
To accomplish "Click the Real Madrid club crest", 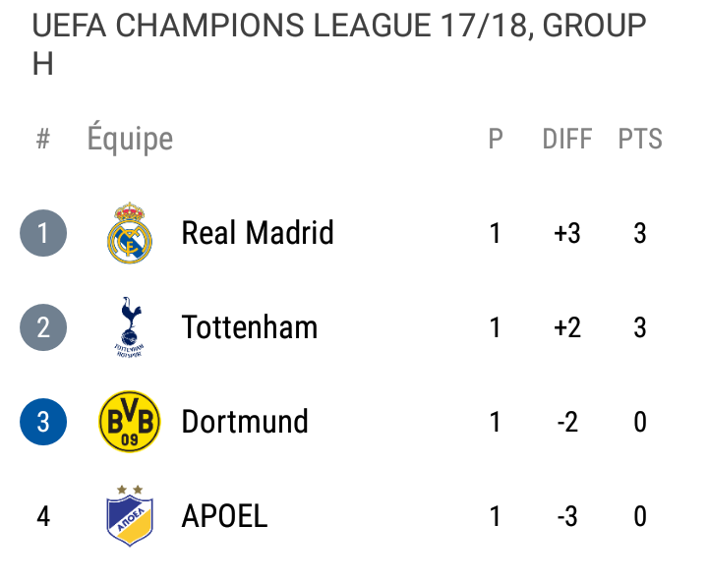I will pyautogui.click(x=130, y=233).
